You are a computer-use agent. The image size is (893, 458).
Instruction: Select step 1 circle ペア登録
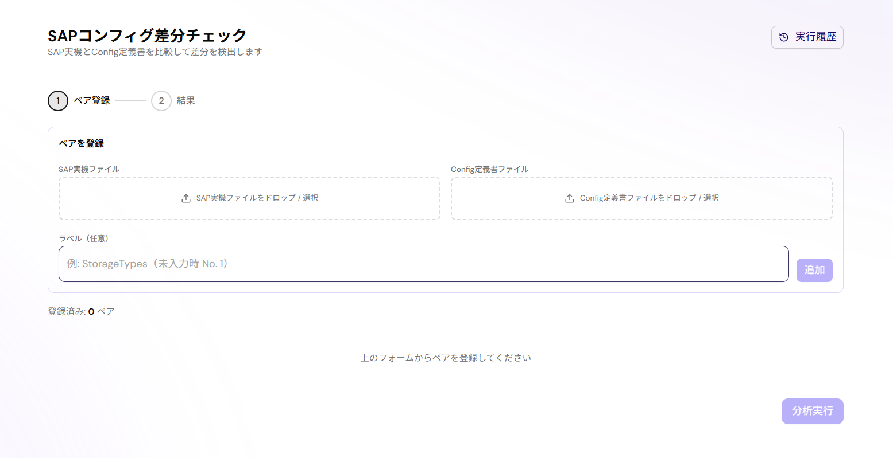58,101
